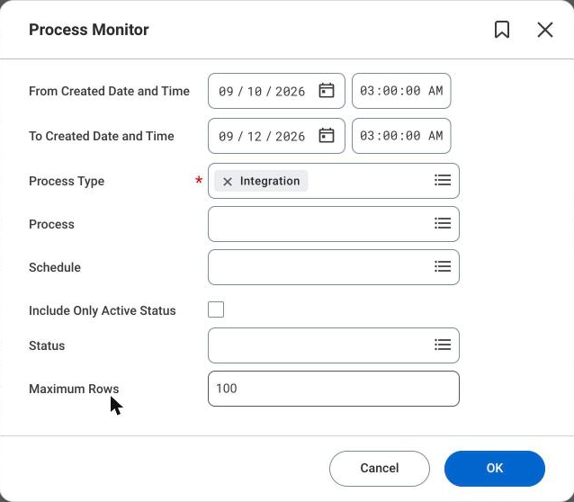Close the Process Monitor dialog
Viewport: 574px width, 502px height.
[544, 30]
